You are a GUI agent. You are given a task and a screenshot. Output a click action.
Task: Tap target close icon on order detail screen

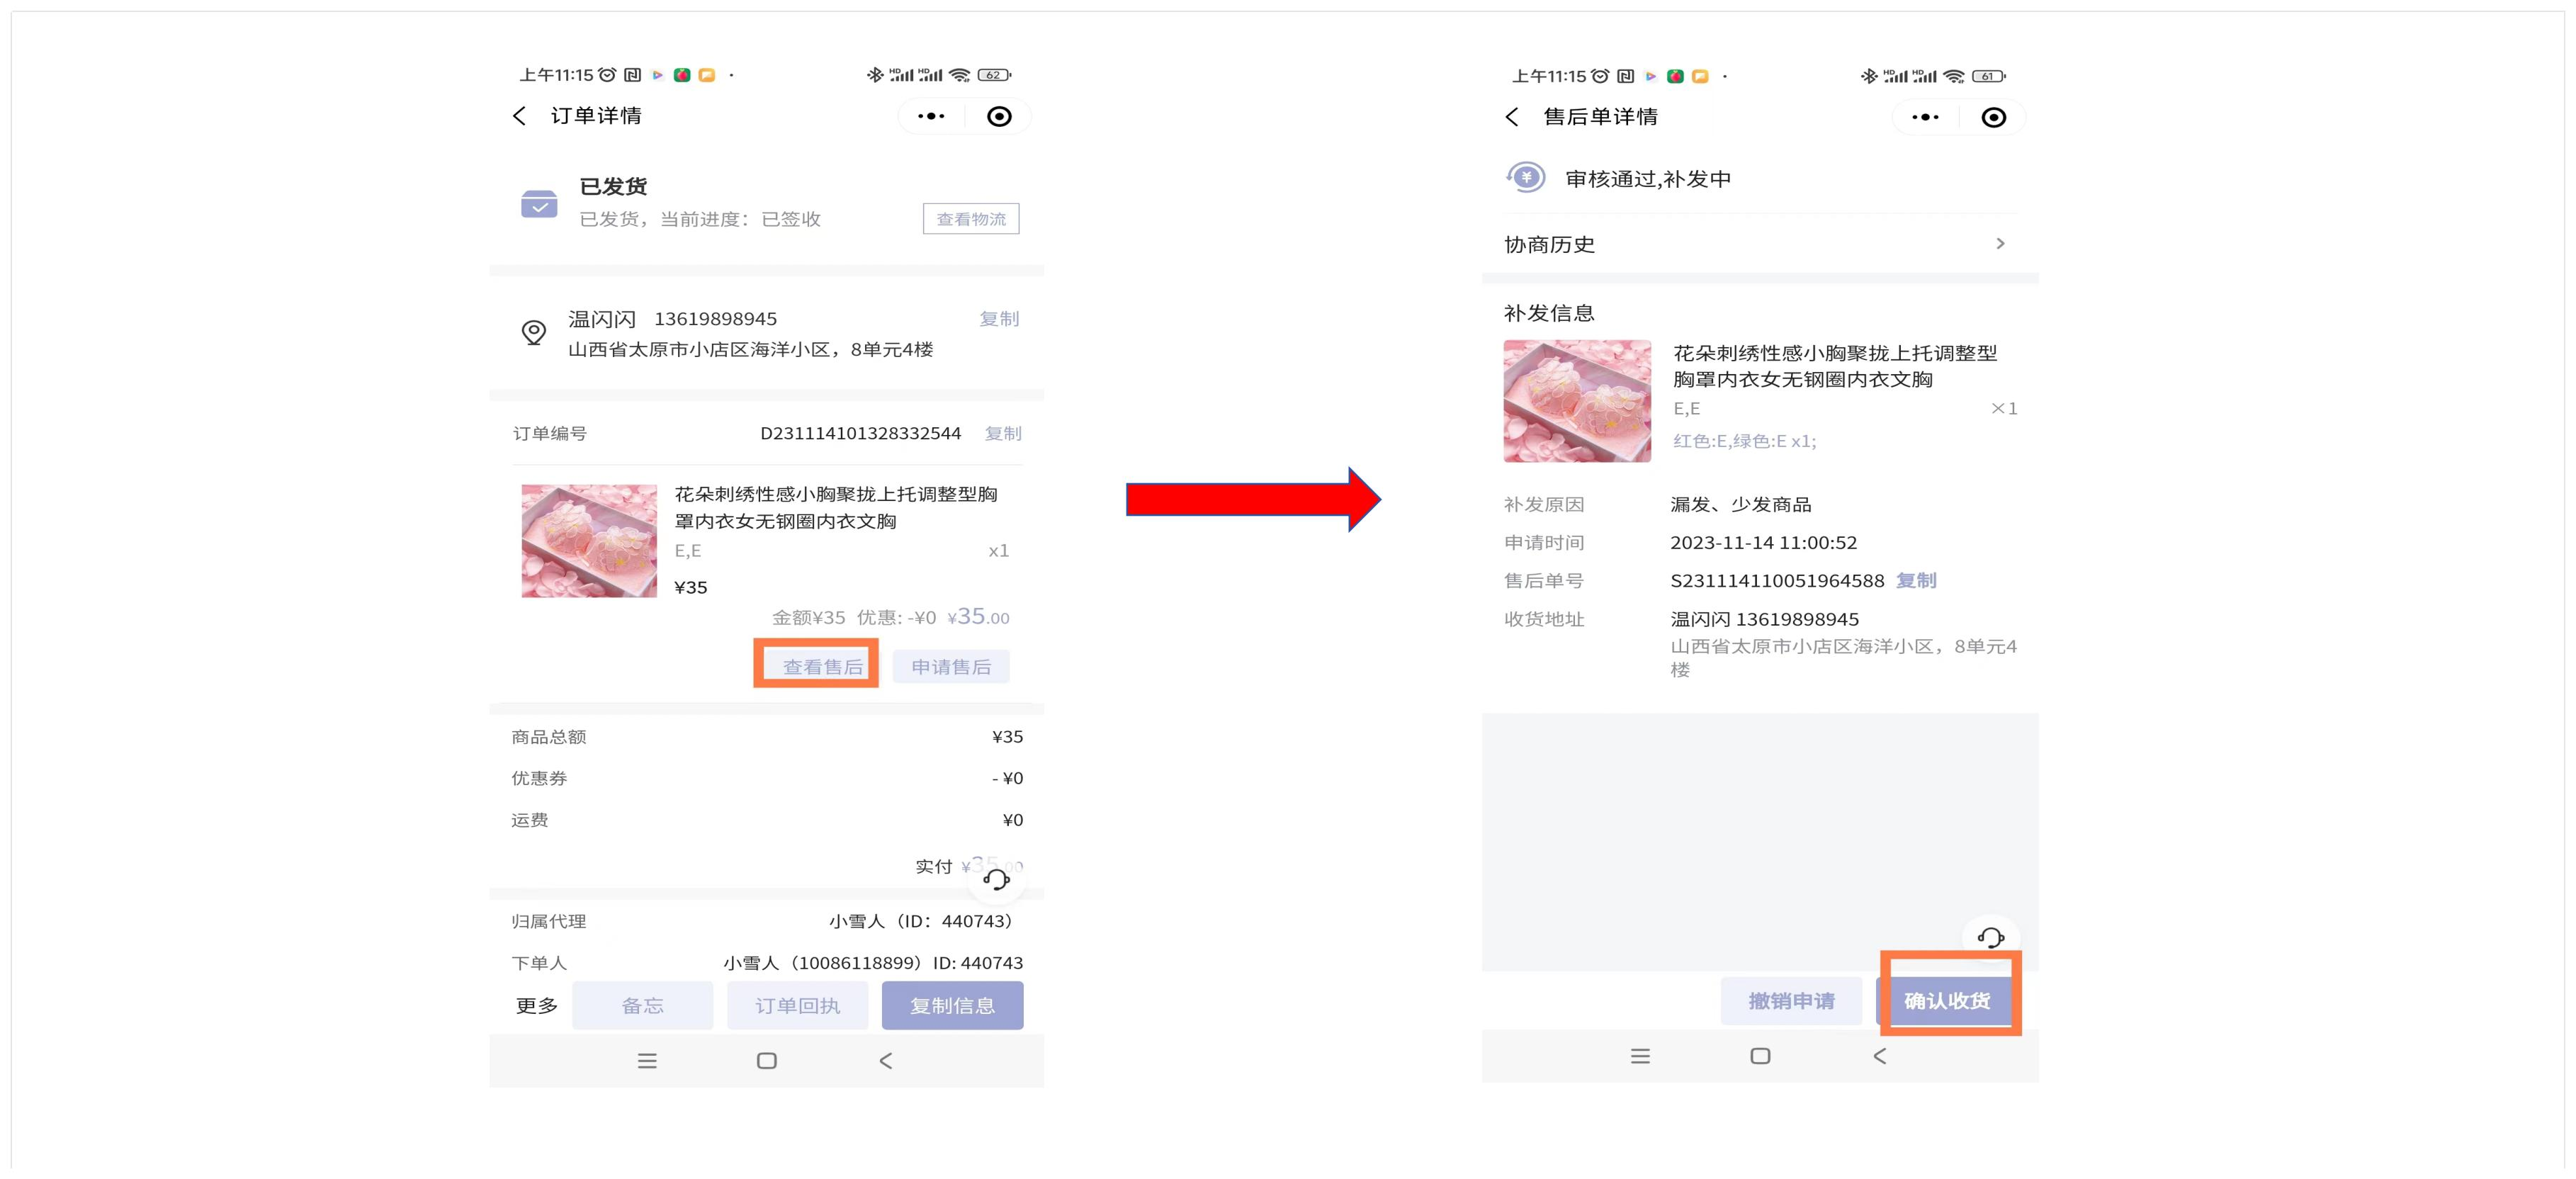coord(998,116)
